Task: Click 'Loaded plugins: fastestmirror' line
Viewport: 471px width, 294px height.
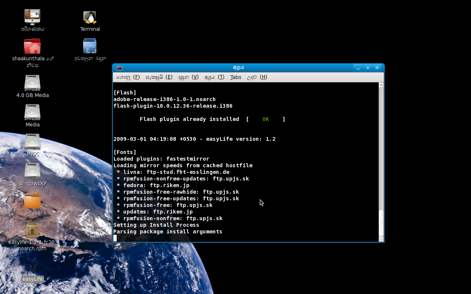Action: [161, 159]
